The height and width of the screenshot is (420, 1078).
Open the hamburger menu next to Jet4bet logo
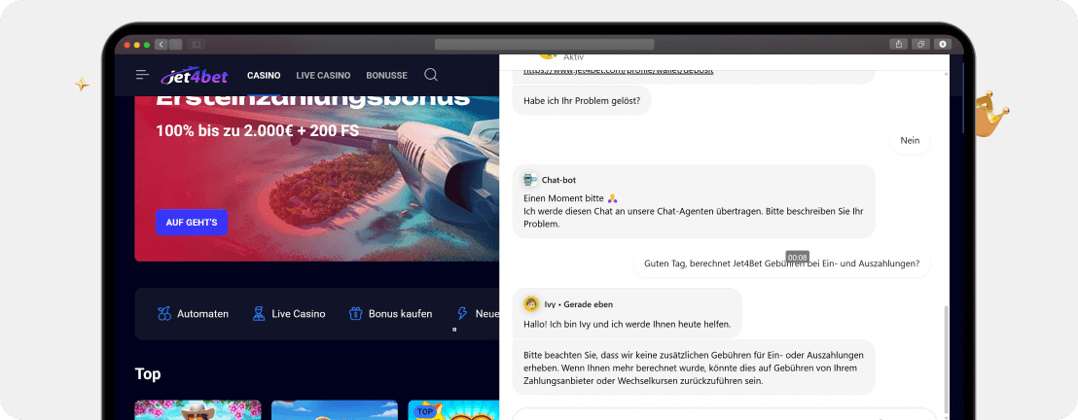pos(142,75)
